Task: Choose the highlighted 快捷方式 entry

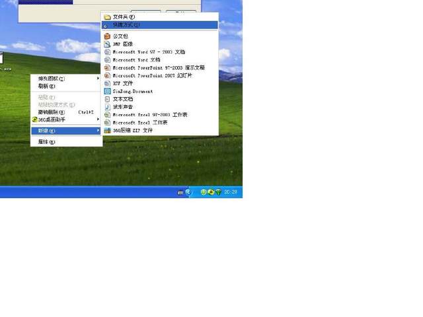Action: point(159,25)
